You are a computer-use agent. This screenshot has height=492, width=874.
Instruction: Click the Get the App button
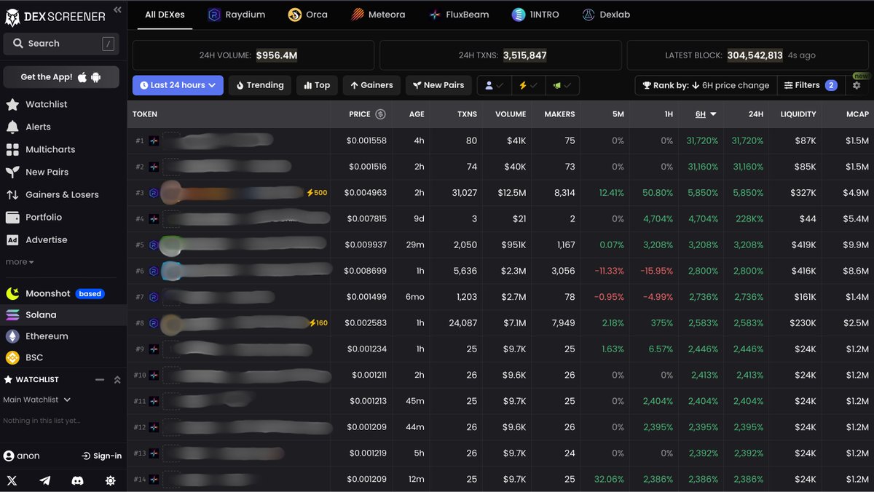click(x=60, y=76)
